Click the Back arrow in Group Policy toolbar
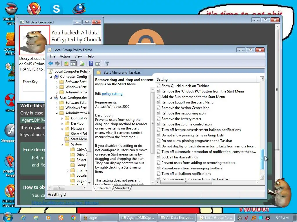The image size is (297, 222). pyautogui.click(x=51, y=63)
